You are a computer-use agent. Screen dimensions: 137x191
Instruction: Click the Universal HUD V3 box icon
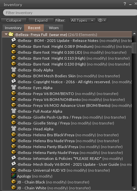click(x=14, y=170)
